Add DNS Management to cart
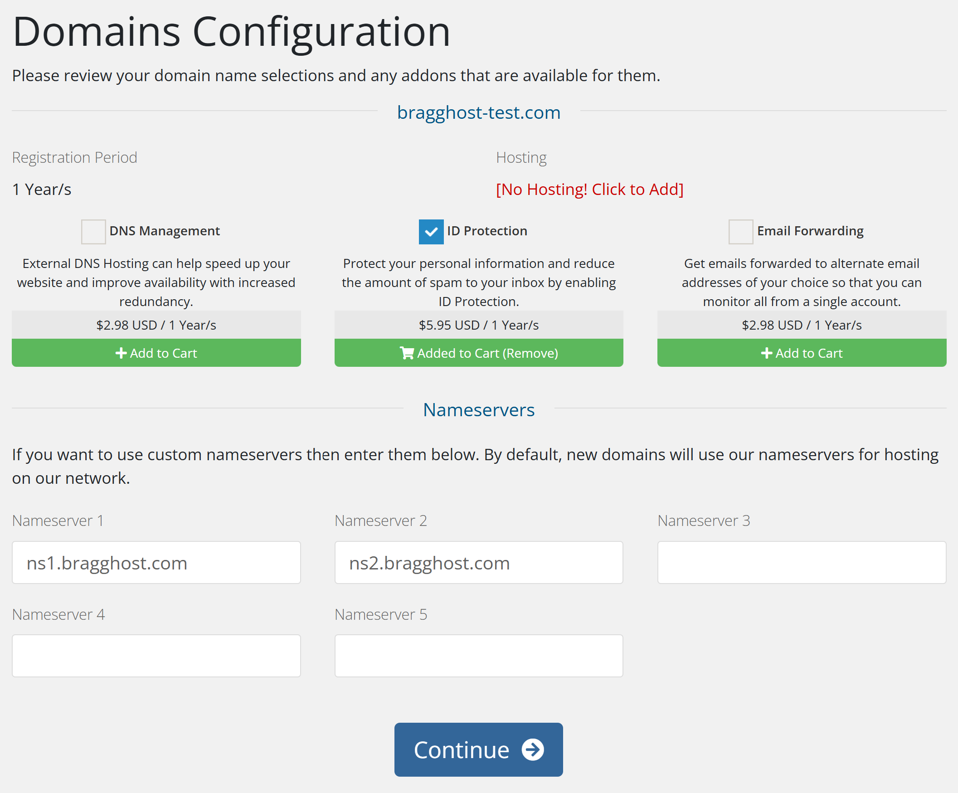Image resolution: width=958 pixels, height=793 pixels. [156, 353]
